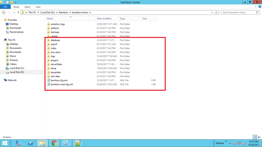Screen dimensions: 262x147
Task: Click the speaker volume tray icon
Action: (x=244, y=143)
